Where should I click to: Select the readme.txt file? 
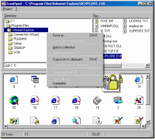pyautogui.click(x=133, y=26)
